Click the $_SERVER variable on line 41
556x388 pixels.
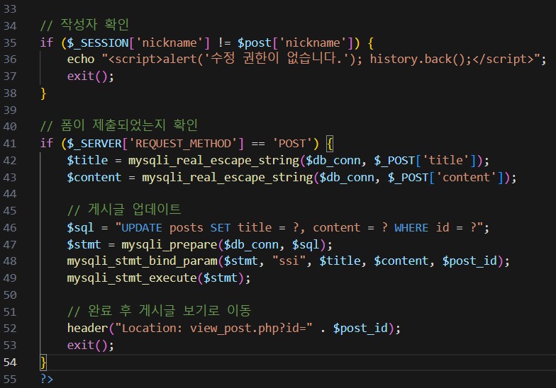[x=94, y=143]
